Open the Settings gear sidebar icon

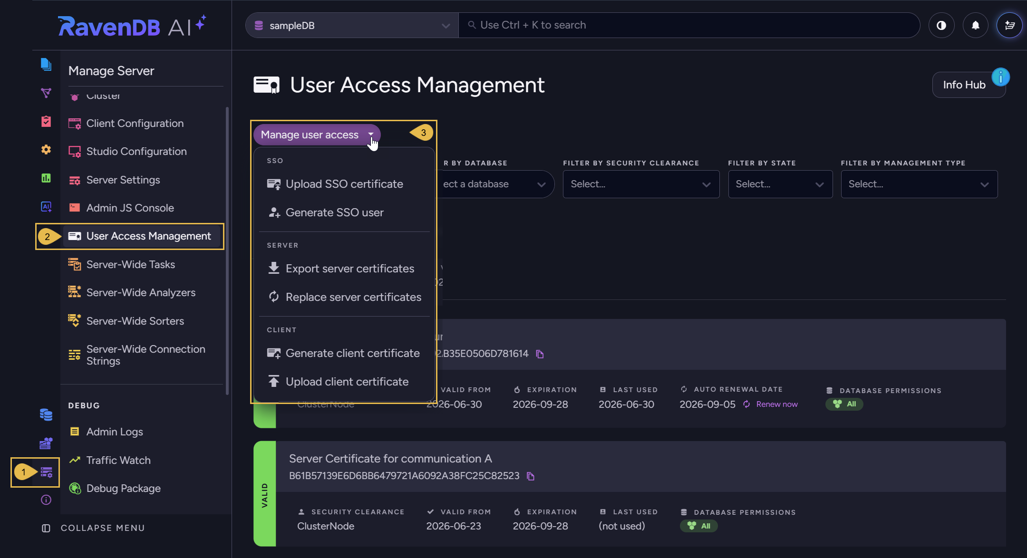point(46,150)
